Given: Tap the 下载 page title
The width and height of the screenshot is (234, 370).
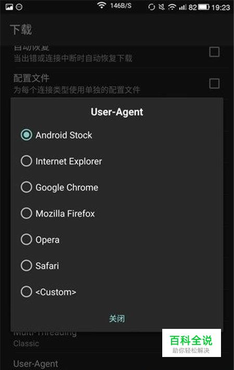Looking at the screenshot, I should pyautogui.click(x=21, y=30).
